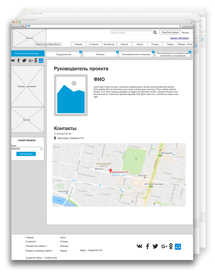The height and width of the screenshot is (272, 215).
Task: Open footer link Создать страницу памяти
Action: pos(39,251)
